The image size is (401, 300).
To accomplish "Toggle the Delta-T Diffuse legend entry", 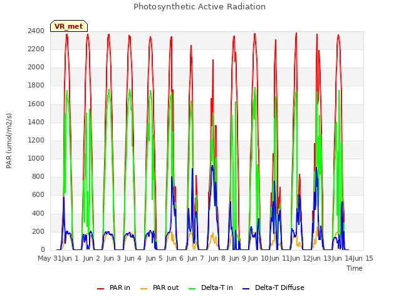I will [x=273, y=287].
